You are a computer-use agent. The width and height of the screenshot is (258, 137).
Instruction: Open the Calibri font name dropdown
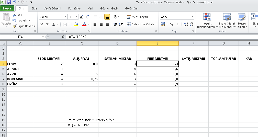tap(65, 17)
